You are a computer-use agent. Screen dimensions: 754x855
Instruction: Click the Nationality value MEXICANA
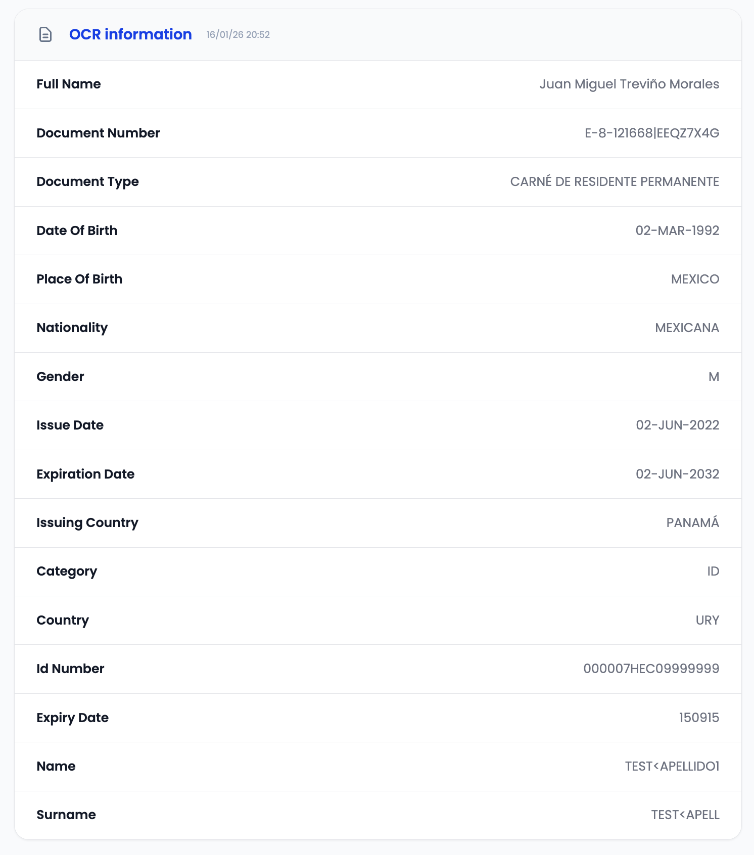coord(686,328)
